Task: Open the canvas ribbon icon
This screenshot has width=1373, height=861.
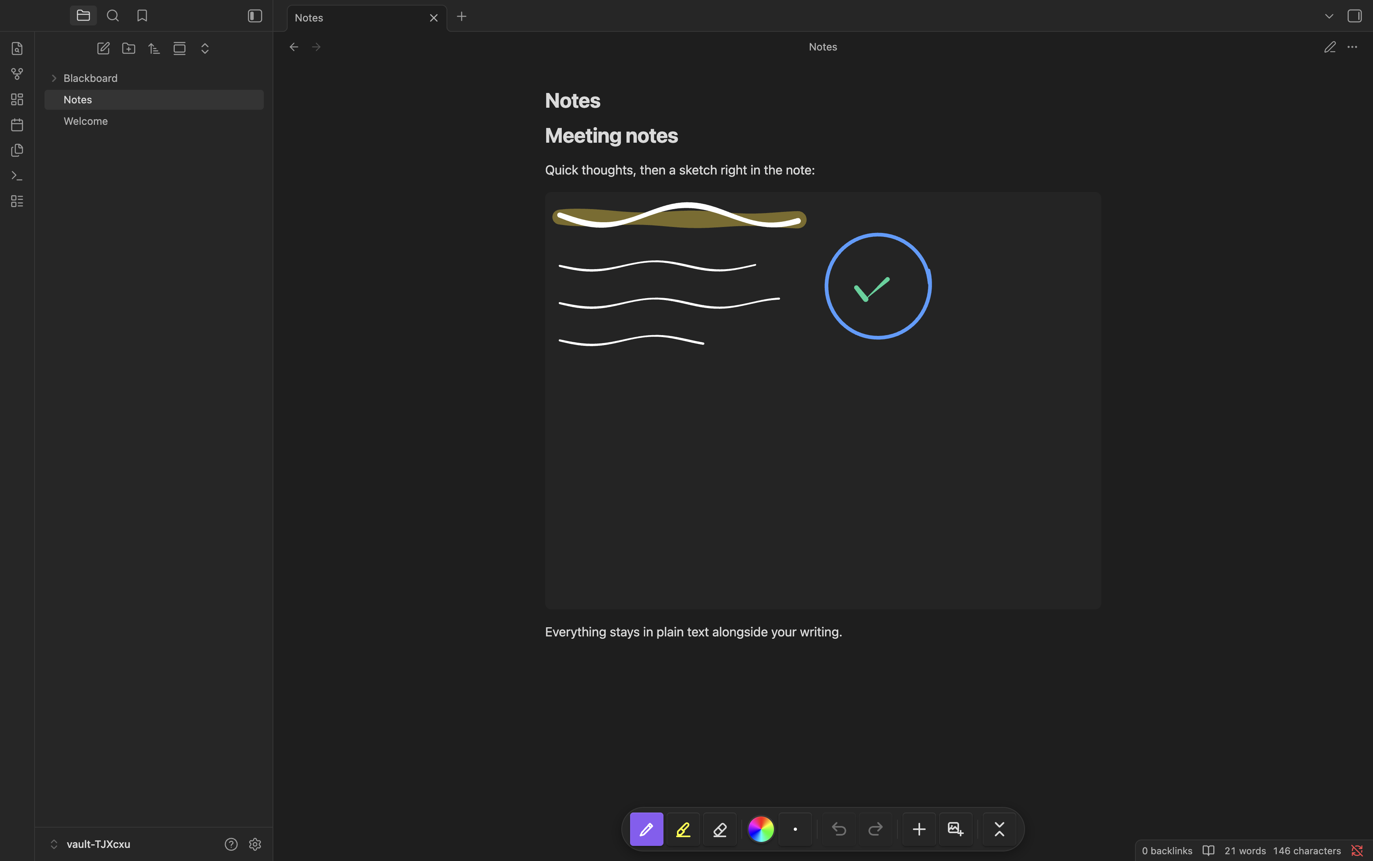Action: pos(17,100)
